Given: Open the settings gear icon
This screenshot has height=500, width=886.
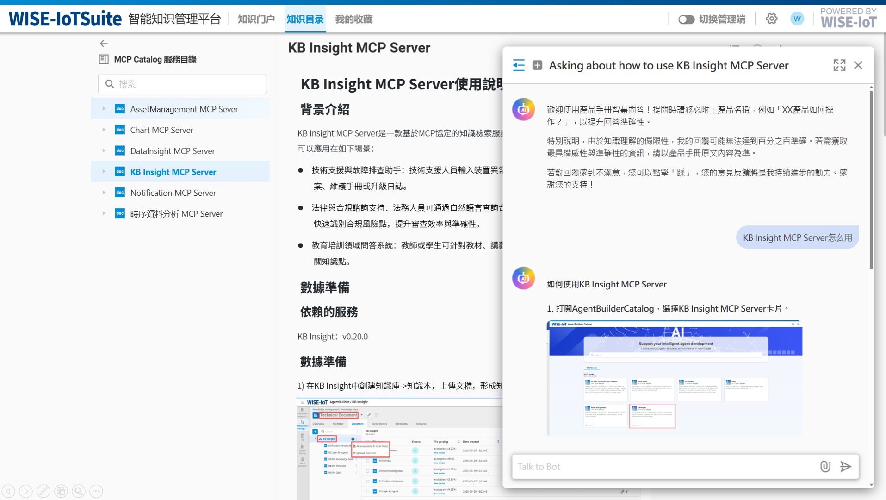Looking at the screenshot, I should tap(771, 19).
